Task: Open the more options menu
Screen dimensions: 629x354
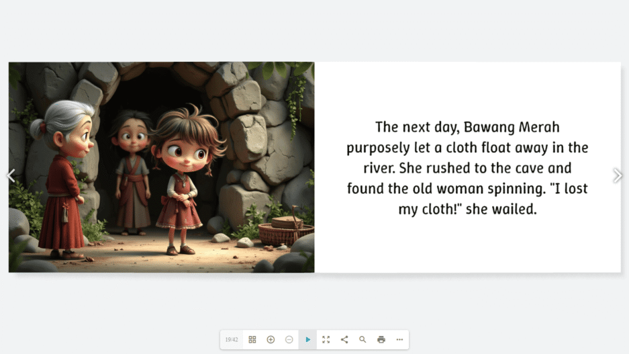Action: tap(399, 339)
